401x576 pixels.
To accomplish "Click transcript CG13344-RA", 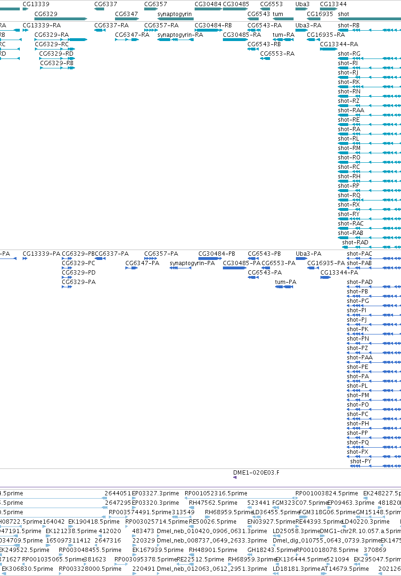I will 339,44.
